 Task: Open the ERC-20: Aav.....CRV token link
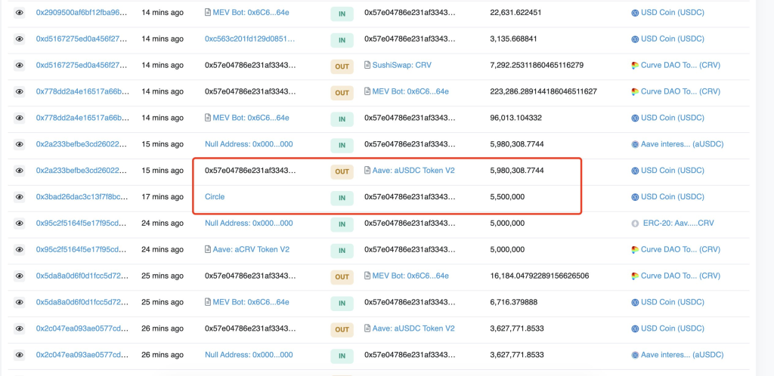(678, 223)
